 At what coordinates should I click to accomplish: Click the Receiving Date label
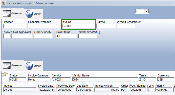(65, 86)
